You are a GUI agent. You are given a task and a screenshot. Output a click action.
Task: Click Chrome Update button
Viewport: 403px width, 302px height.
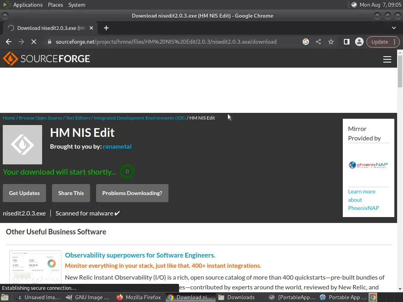tap(379, 42)
